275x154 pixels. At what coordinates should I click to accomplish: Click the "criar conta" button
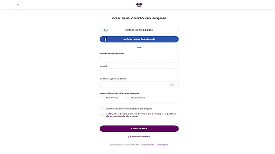click(139, 129)
